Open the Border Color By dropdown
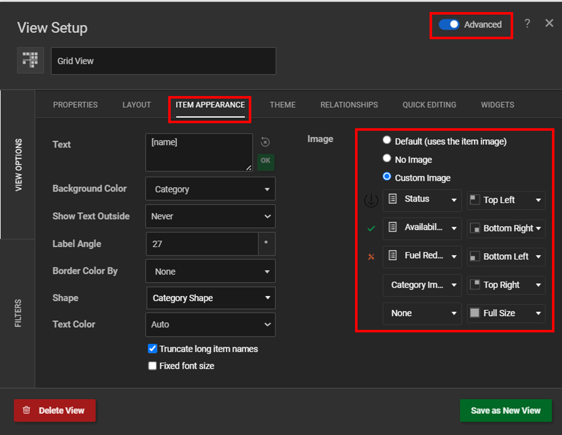562x435 pixels. (x=210, y=271)
